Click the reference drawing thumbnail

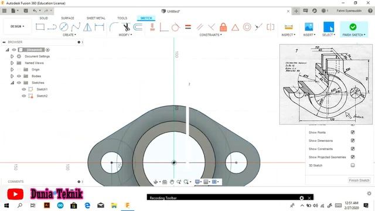(x=326, y=84)
